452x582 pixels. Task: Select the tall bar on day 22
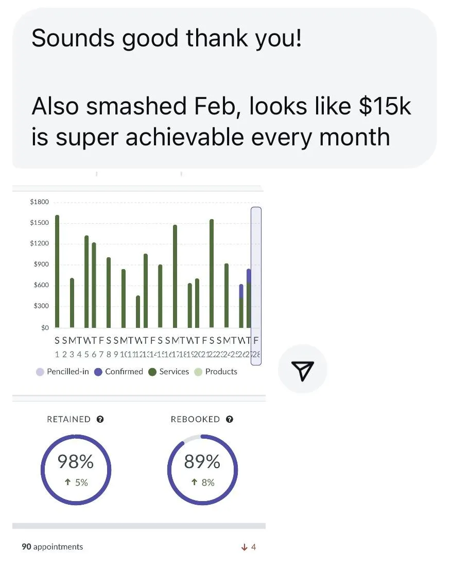(212, 274)
